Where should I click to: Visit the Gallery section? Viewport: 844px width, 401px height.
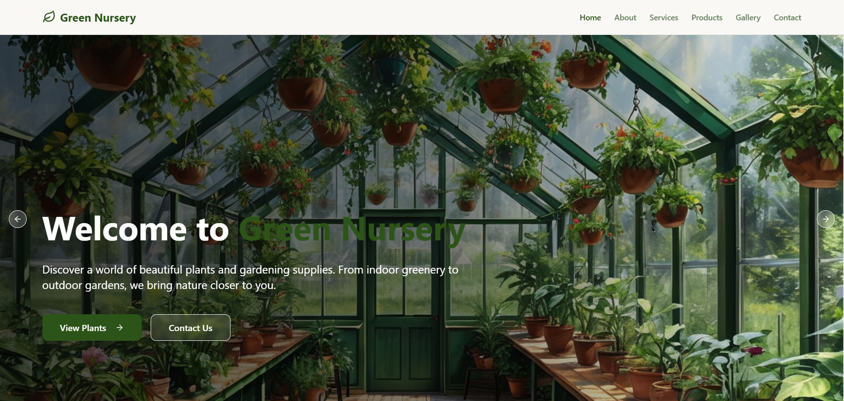coord(748,17)
